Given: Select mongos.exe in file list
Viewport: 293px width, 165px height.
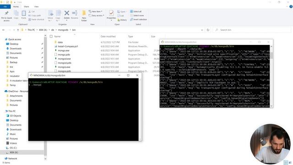Looking at the screenshot, I should click(x=64, y=67).
